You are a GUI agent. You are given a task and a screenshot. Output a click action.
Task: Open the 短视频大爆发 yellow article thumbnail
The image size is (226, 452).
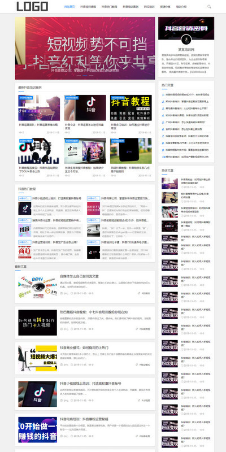[x=37, y=358]
